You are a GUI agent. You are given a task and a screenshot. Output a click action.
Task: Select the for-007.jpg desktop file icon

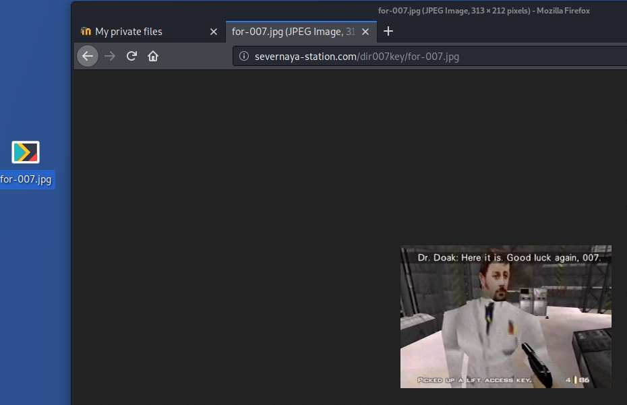(x=26, y=152)
